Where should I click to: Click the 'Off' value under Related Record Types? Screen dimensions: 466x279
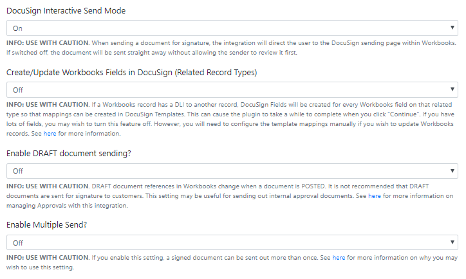[18, 90]
